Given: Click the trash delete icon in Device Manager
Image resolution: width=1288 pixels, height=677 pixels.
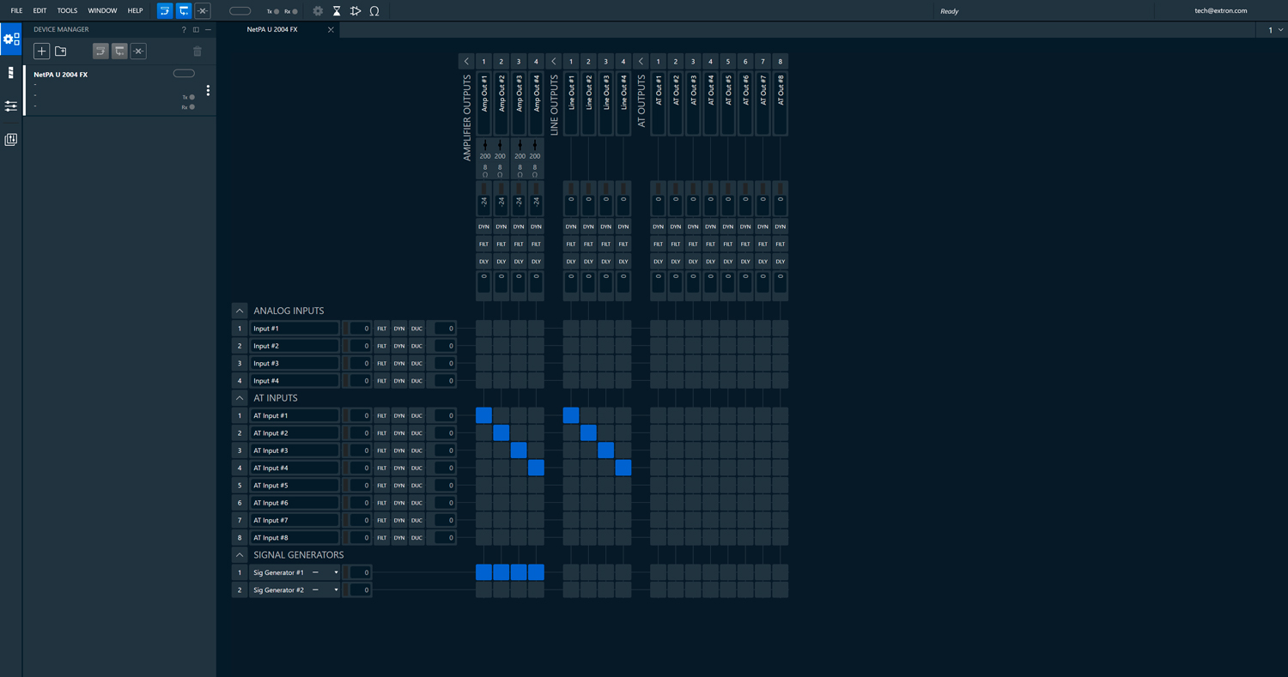Looking at the screenshot, I should coord(197,51).
